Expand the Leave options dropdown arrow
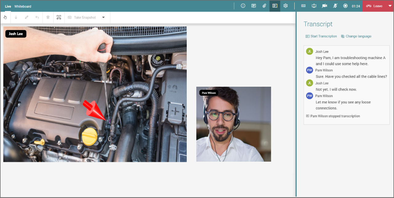Viewport: 394px width, 198px height. [x=390, y=6]
